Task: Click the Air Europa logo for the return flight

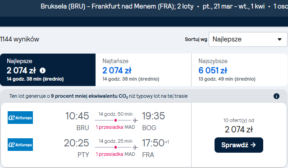Action: [20, 145]
